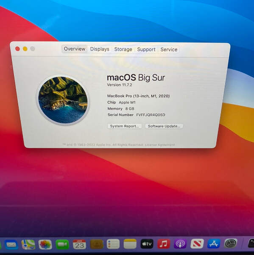
Task: Open the Photos app icon
Action: pyautogui.click(x=45, y=244)
